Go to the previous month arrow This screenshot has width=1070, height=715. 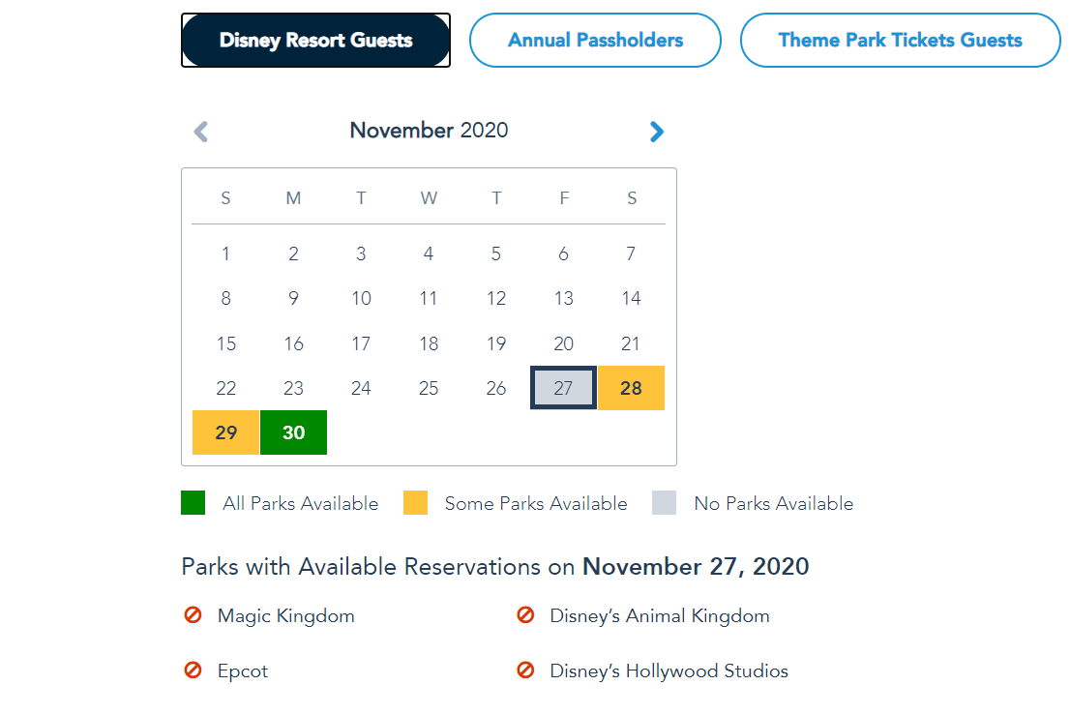coord(201,132)
